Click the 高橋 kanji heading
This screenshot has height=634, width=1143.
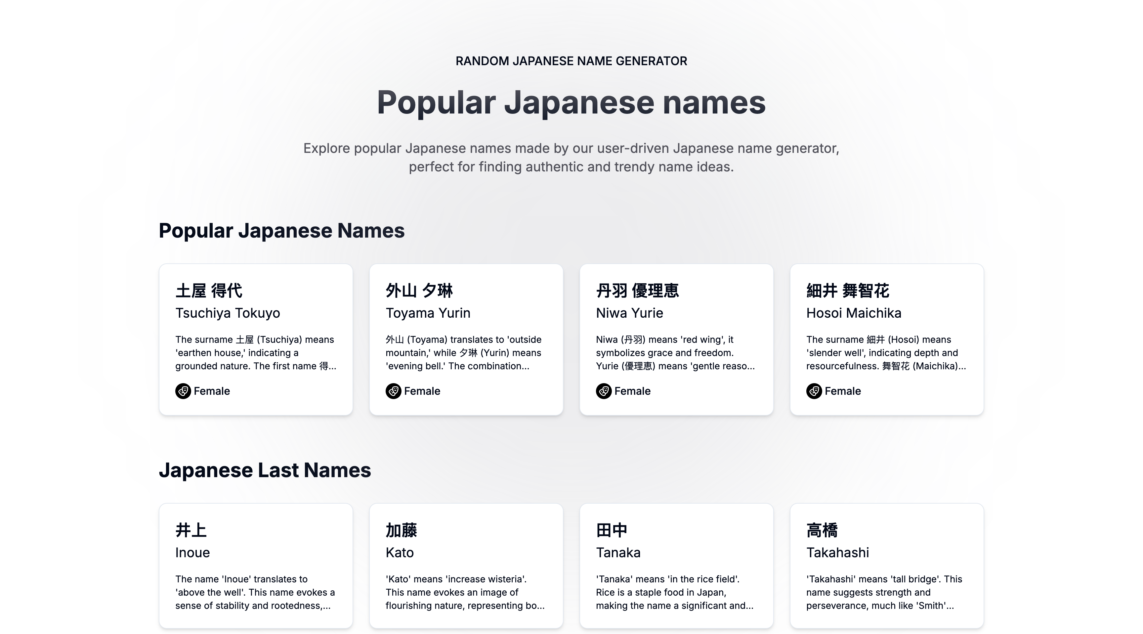[822, 530]
